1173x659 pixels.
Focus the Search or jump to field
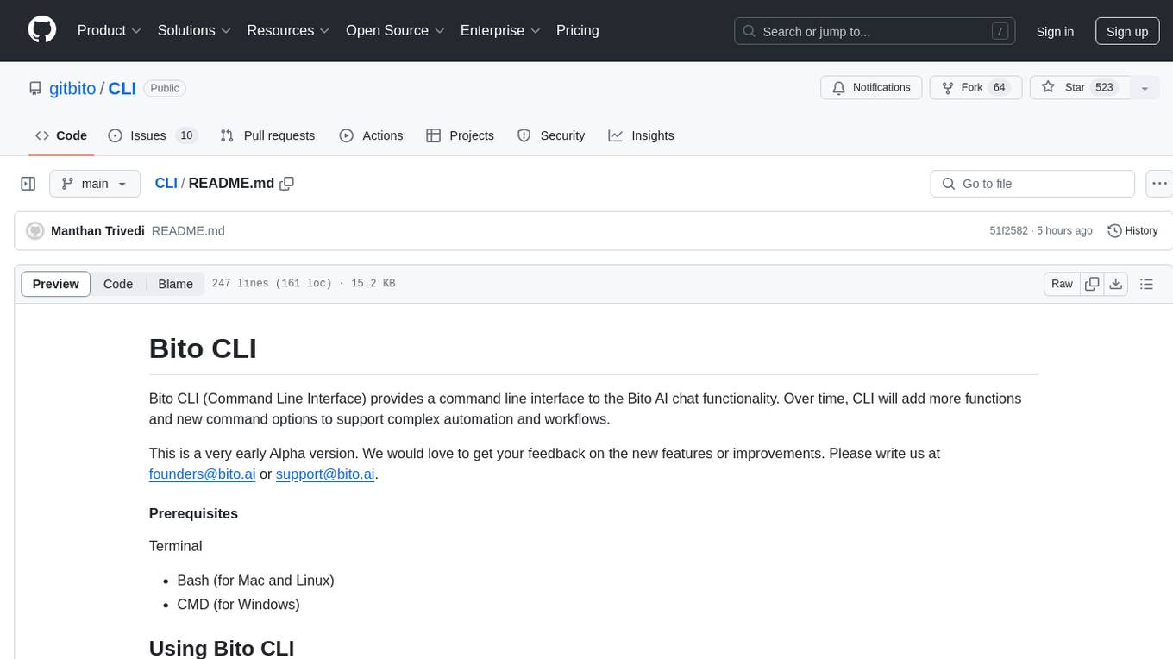[x=875, y=31]
